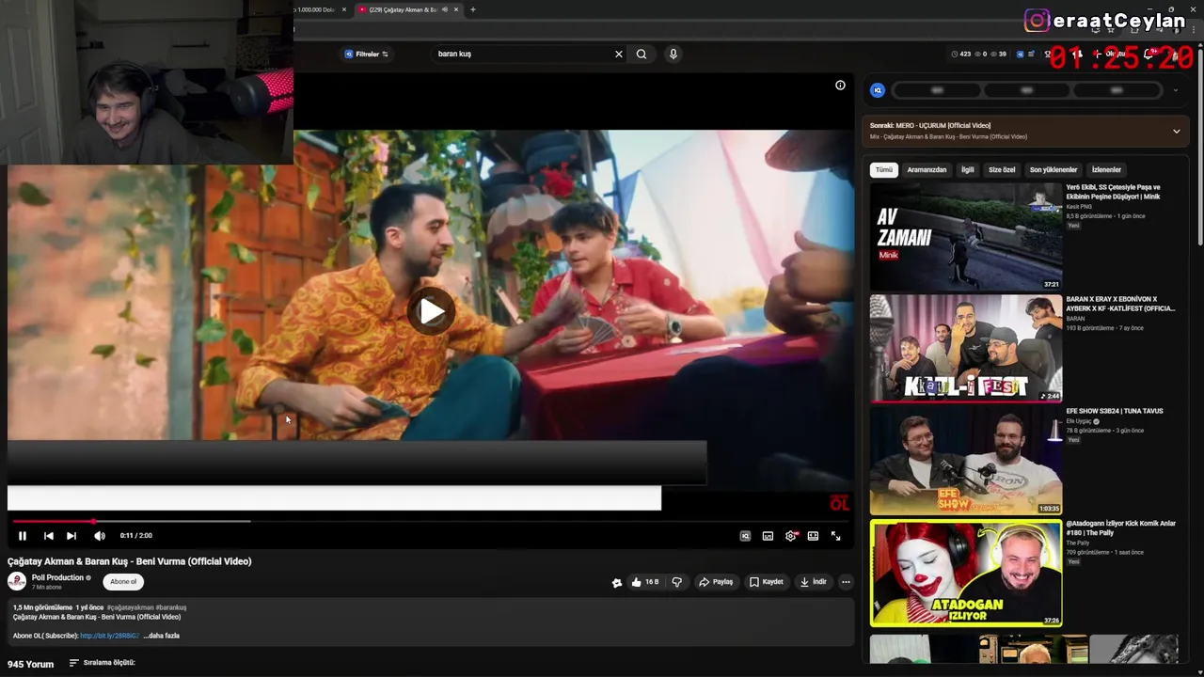
Task: Open the ATADOGAN İZLİYOR video thumbnail
Action: (965, 573)
